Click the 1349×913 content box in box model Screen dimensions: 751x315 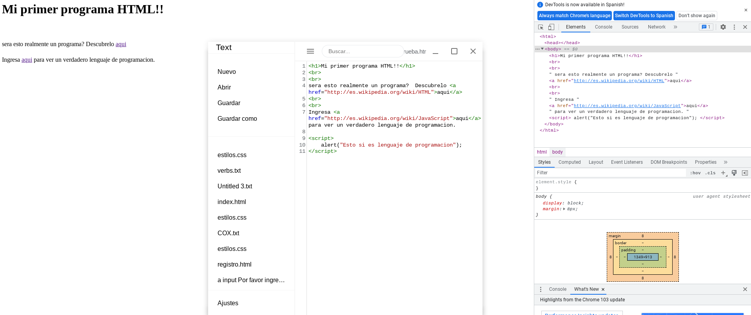tap(643, 257)
